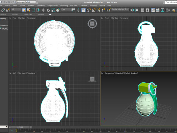Open the Group menu
The height and width of the screenshot is (133, 177).
coord(7,6)
